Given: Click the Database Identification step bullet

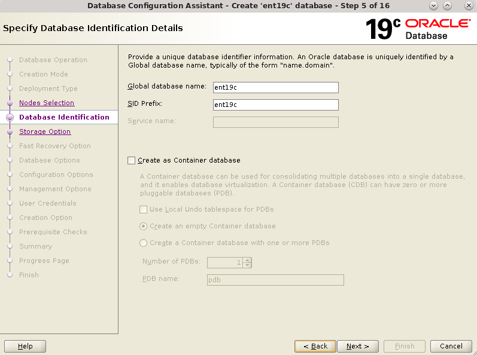Looking at the screenshot, I should 10,117.
